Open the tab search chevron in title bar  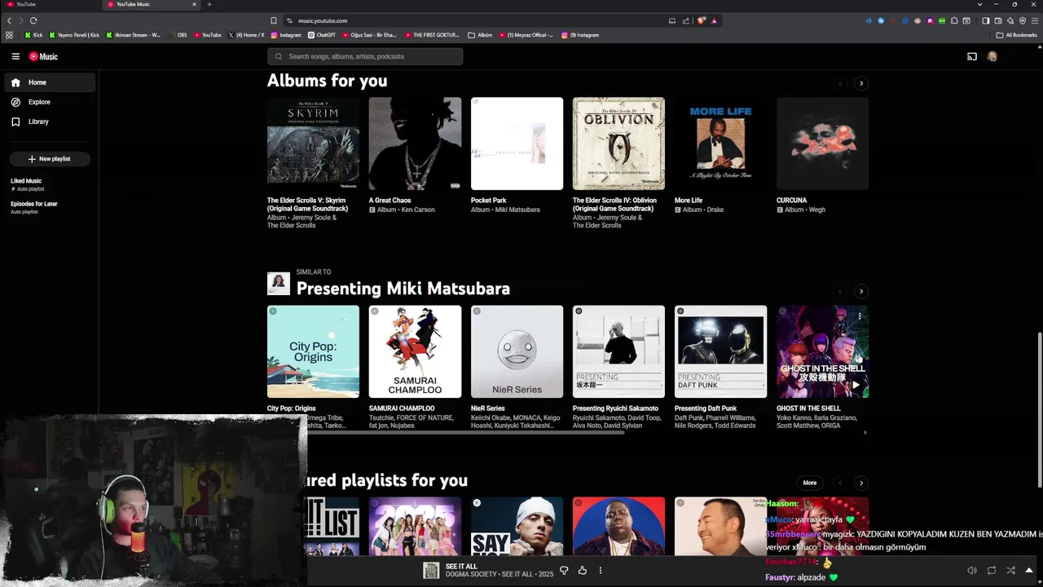tap(979, 4)
